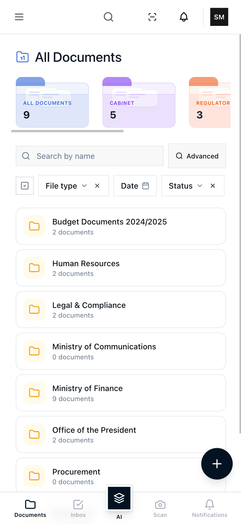Switch to the Documents tab

pos(30,508)
